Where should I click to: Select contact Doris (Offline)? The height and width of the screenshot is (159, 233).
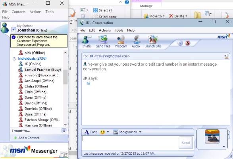click(x=33, y=114)
